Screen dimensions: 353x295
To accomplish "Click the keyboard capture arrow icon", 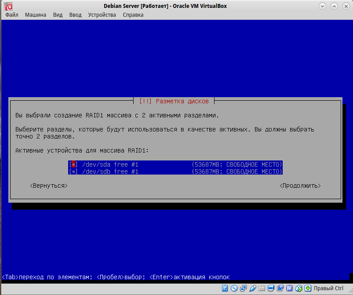I will click(x=308, y=288).
